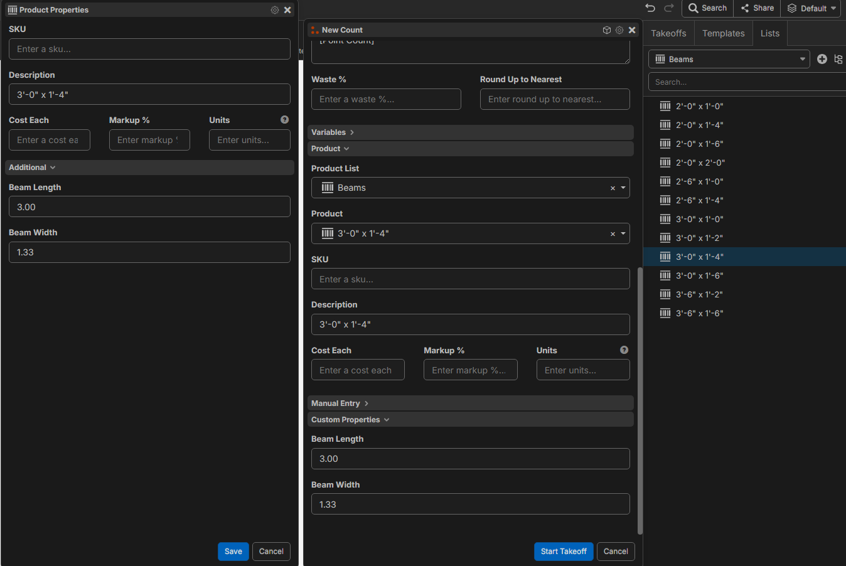Click the add product plus icon
This screenshot has width=846, height=566.
[822, 59]
